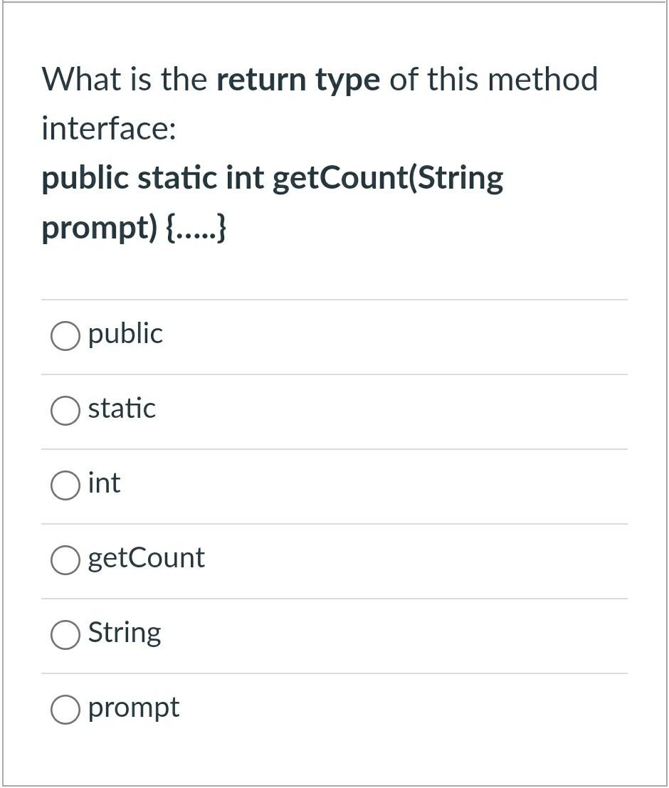The image size is (669, 788).
Task: Click the 'int' answer label
Action: [x=104, y=483]
